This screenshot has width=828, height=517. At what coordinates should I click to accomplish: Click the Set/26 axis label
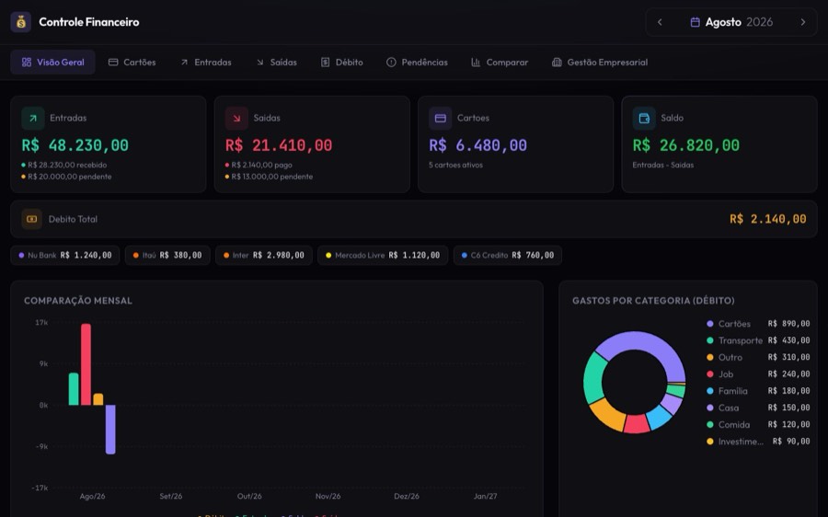pos(170,496)
